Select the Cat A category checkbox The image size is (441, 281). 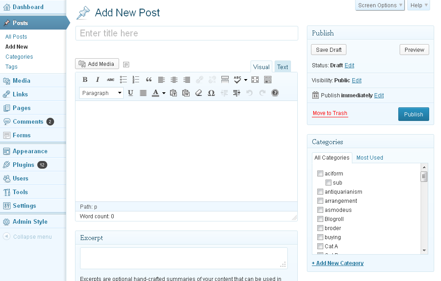click(x=320, y=246)
